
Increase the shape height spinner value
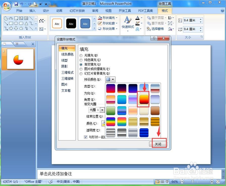[x=201, y=19]
